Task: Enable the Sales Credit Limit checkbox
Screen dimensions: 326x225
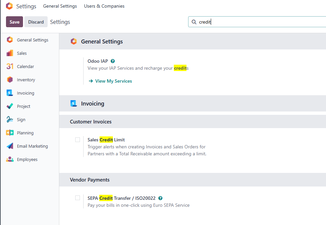Action: click(x=78, y=140)
